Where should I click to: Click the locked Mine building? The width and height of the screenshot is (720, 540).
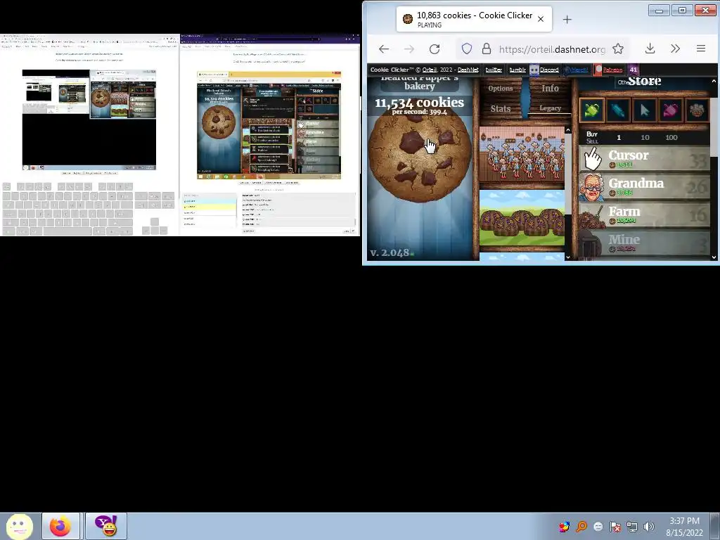click(x=645, y=243)
